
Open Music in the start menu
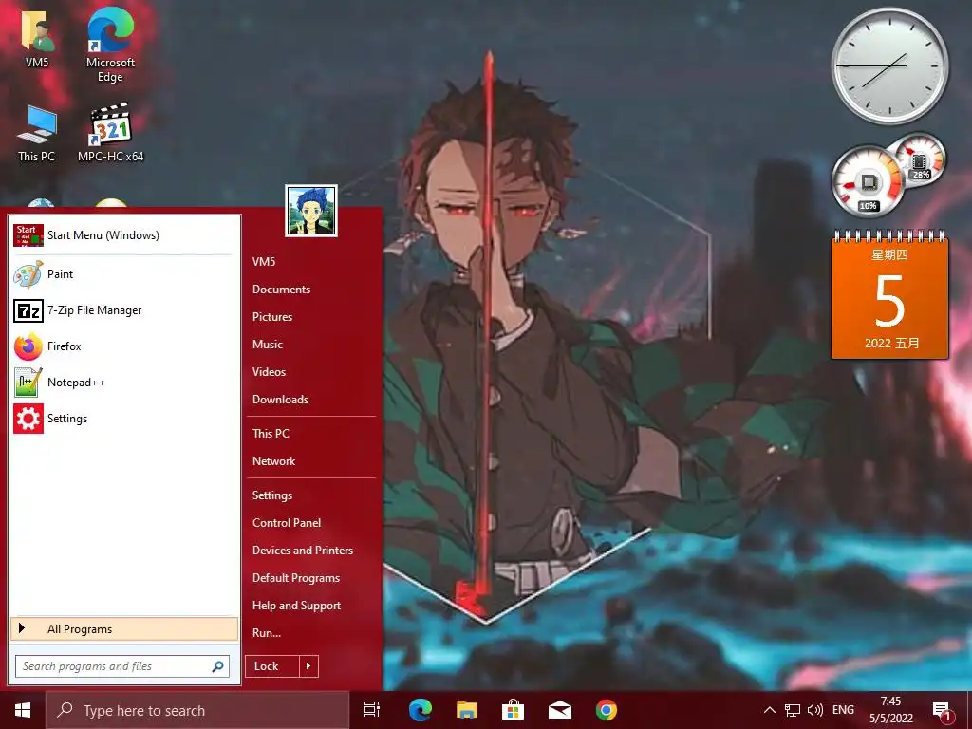click(x=267, y=345)
